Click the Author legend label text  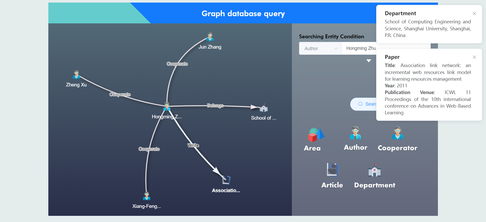click(356, 147)
